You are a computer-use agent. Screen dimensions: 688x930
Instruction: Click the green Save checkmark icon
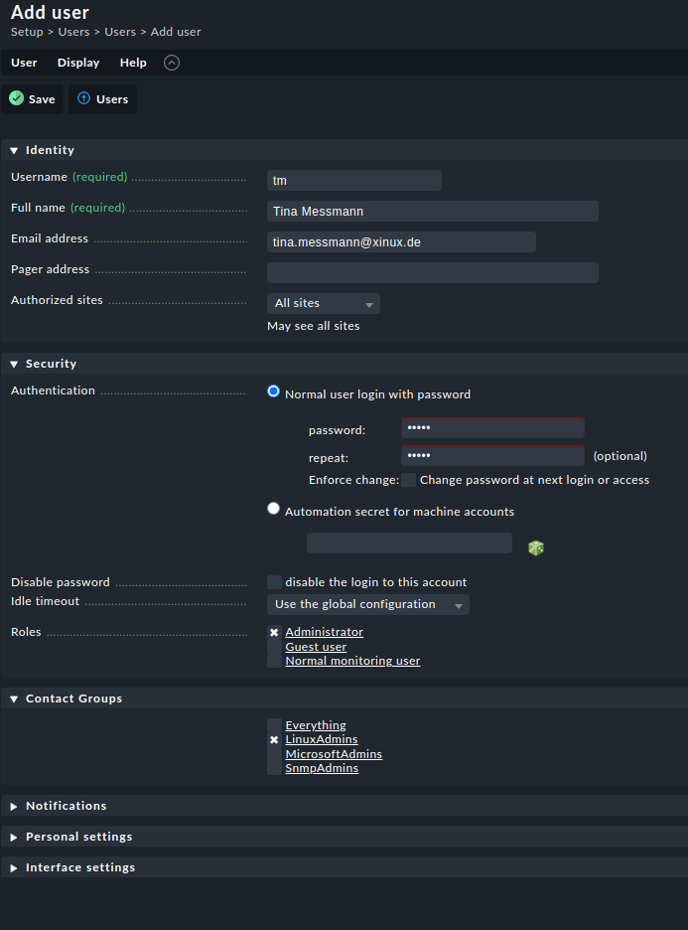pos(17,99)
